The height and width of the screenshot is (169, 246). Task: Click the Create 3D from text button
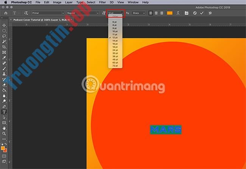click(x=210, y=13)
